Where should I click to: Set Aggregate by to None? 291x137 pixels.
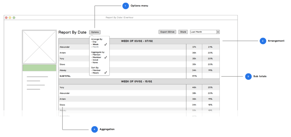pos(95,62)
